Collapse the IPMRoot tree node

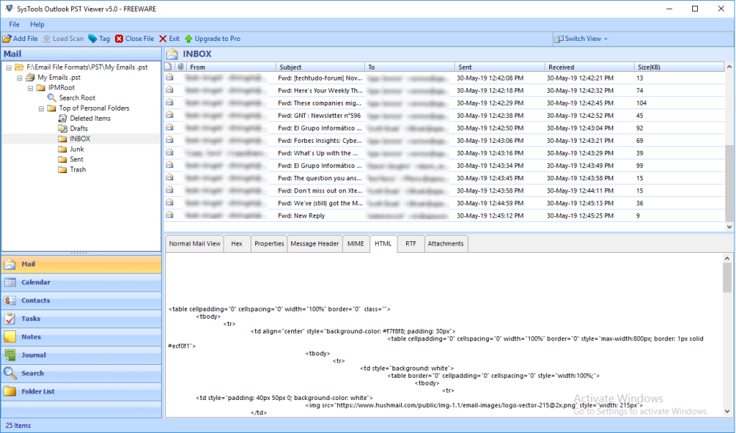[x=30, y=88]
